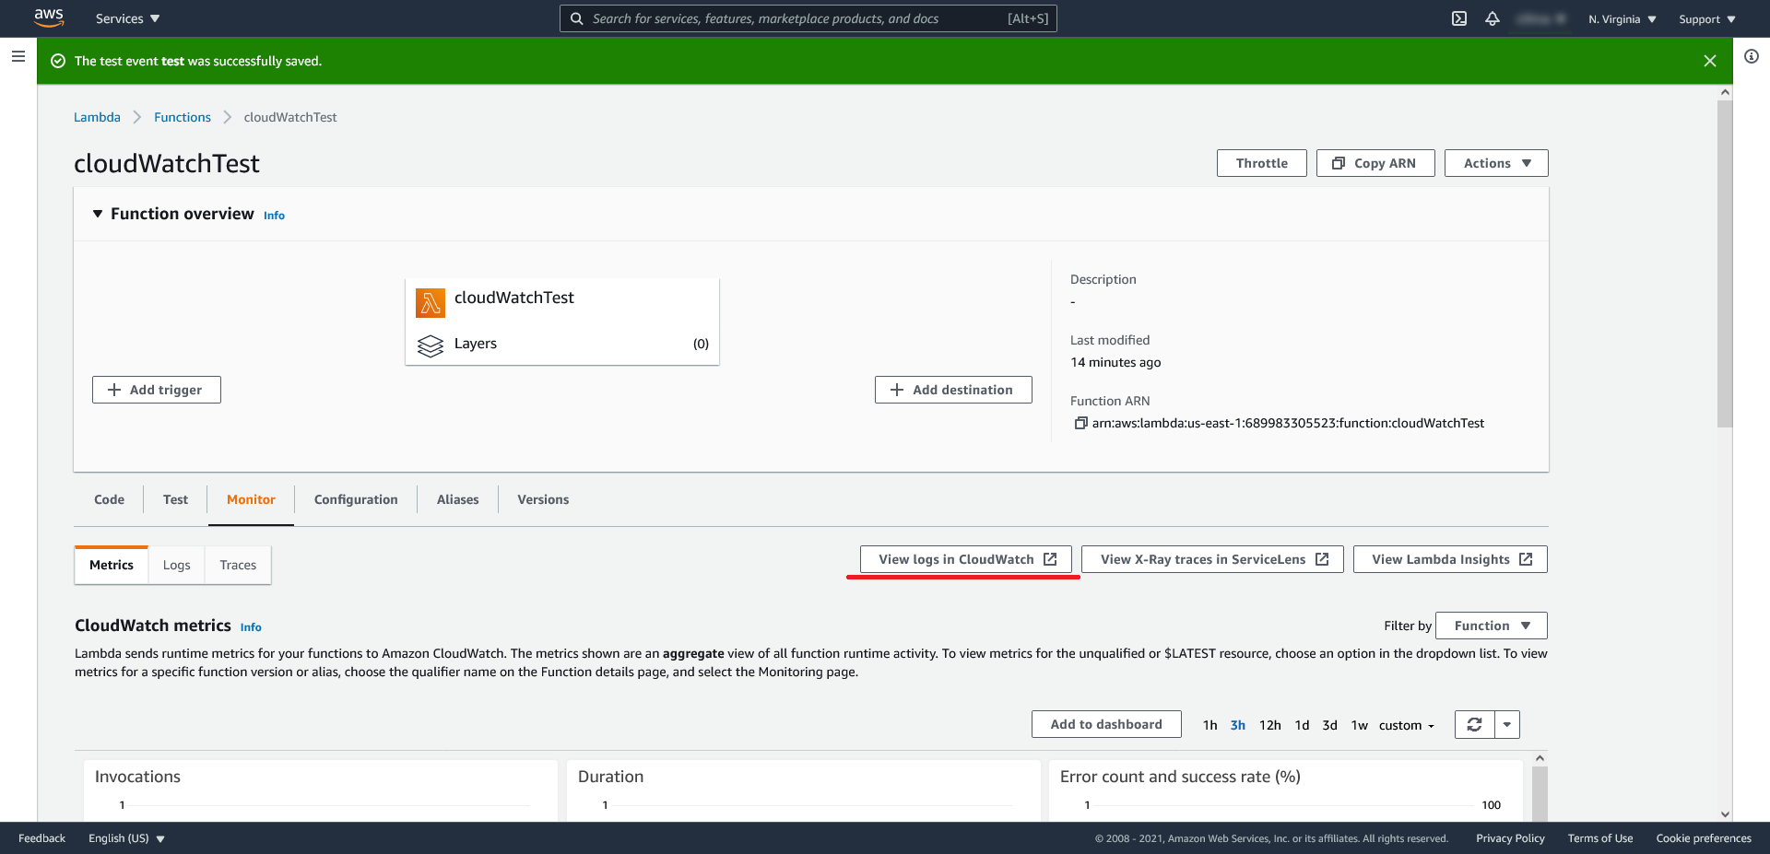Open the Services menu
1770x854 pixels.
click(127, 18)
